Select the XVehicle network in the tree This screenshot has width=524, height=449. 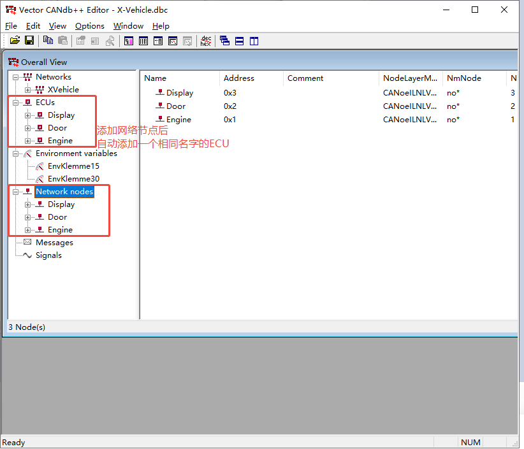click(x=63, y=89)
